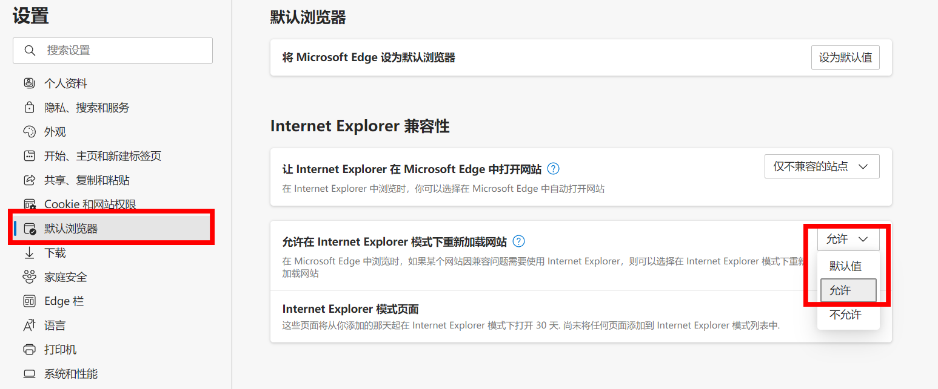Click the icon beside 开始、主页和新建标签页
Image resolution: width=938 pixels, height=389 pixels.
pyautogui.click(x=29, y=155)
